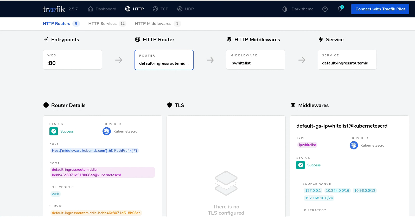The image size is (415, 217).
Task: Open the help question mark icon
Action: click(325, 9)
